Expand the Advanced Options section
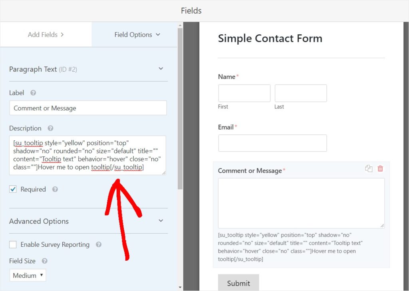 pos(161,221)
